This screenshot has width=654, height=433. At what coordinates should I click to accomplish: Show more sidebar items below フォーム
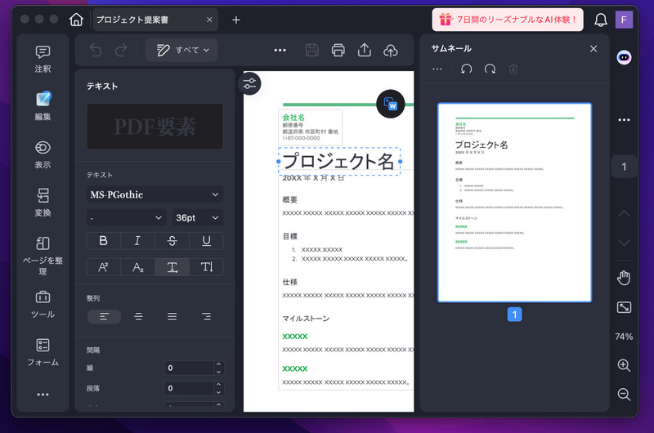pyautogui.click(x=43, y=395)
